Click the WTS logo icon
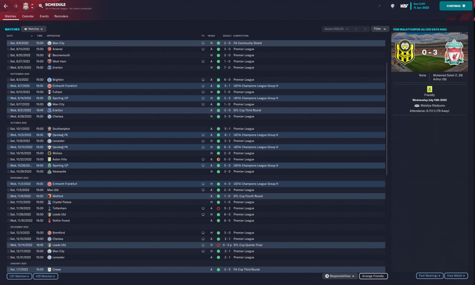This screenshot has width=475, height=285. pyautogui.click(x=404, y=6)
